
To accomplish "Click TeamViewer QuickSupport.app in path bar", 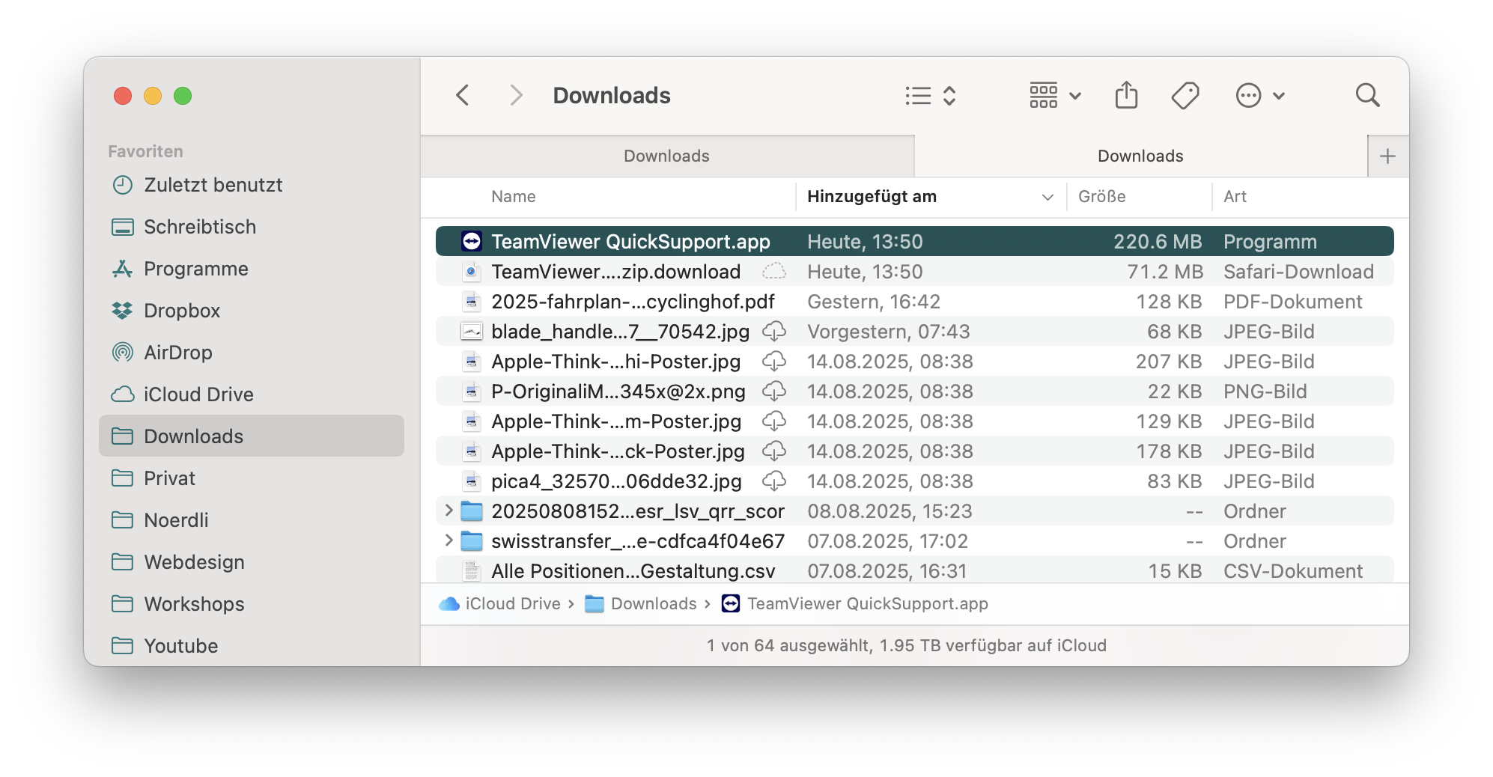I will tap(854, 603).
